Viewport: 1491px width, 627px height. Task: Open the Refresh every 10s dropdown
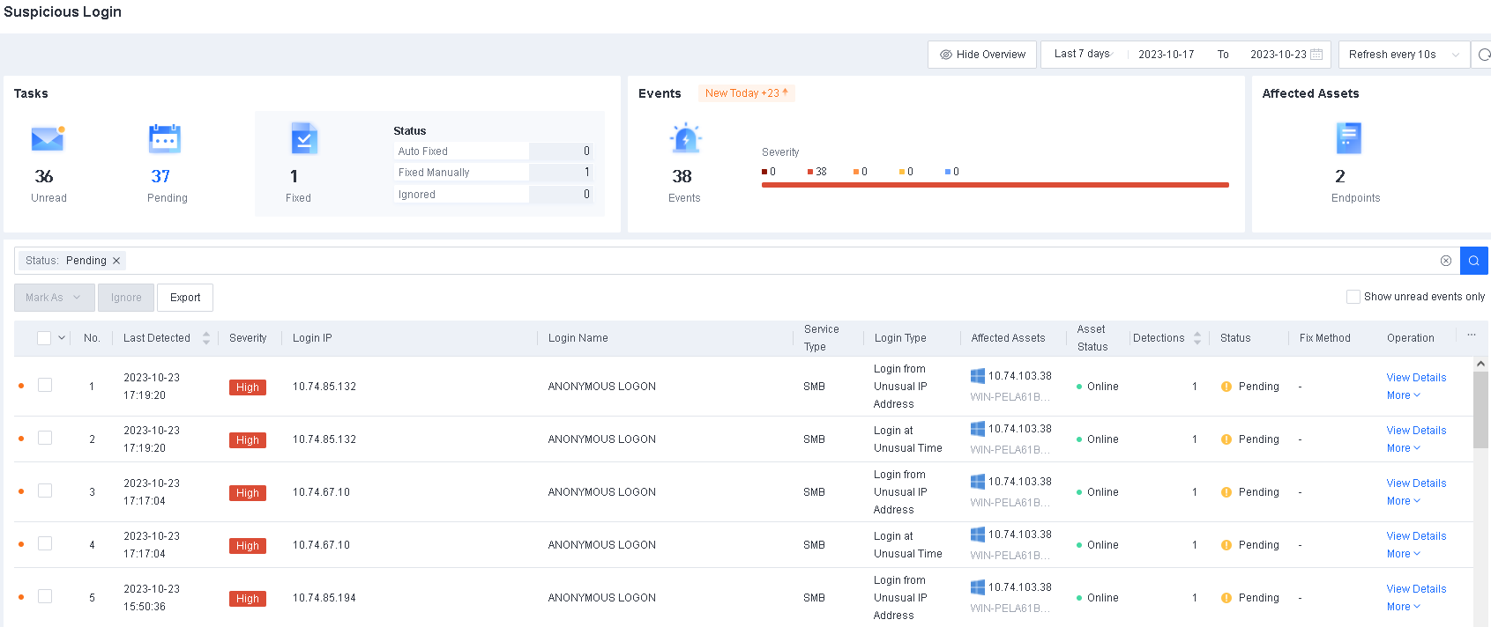[1403, 55]
